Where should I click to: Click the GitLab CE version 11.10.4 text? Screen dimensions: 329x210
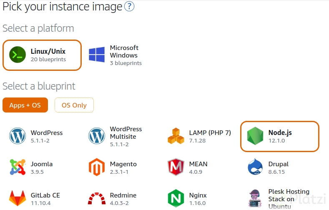(41, 203)
